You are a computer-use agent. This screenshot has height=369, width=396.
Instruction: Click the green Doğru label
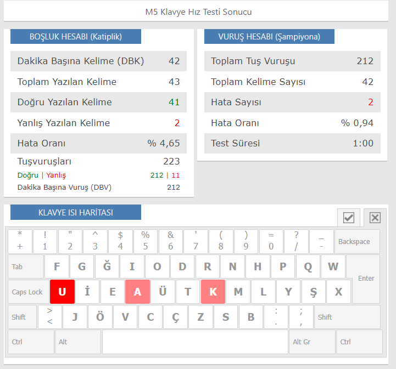(x=28, y=175)
